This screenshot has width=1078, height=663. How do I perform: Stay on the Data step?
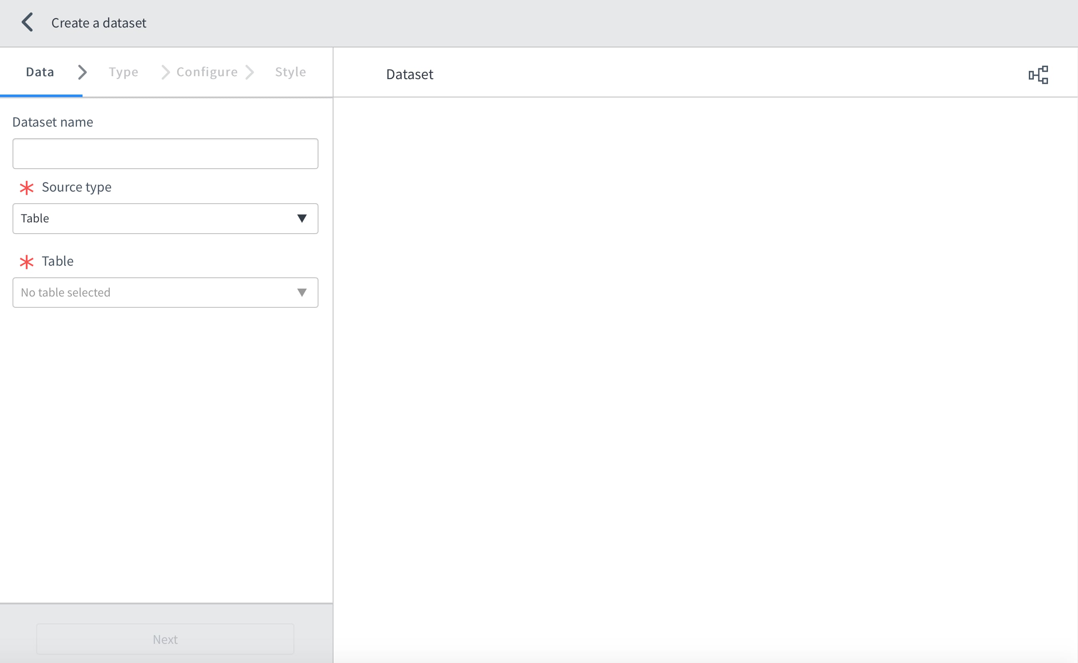pyautogui.click(x=40, y=72)
